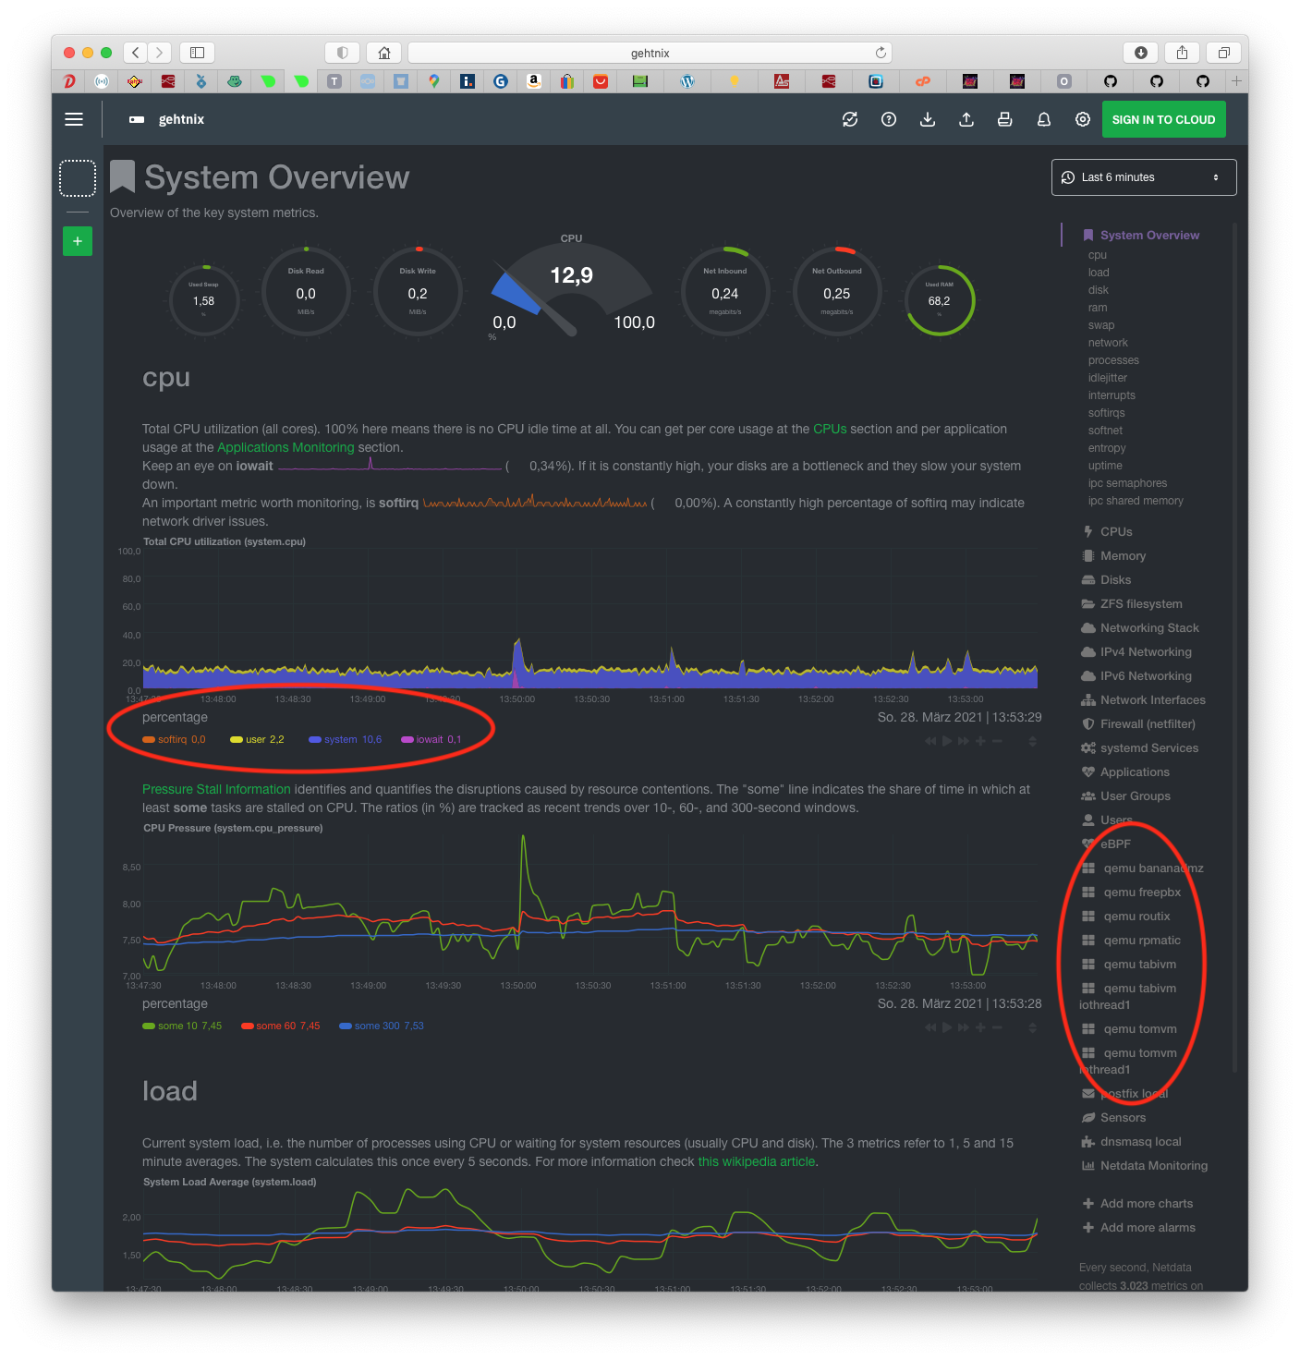Toggle the system dimension on the CPU chart

click(339, 739)
